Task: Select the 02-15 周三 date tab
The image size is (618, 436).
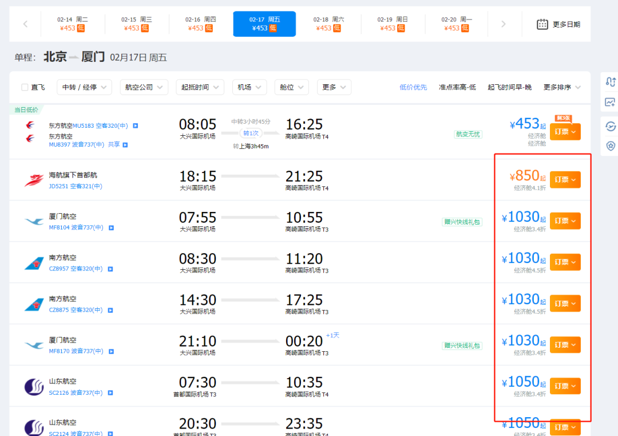Action: (x=136, y=23)
